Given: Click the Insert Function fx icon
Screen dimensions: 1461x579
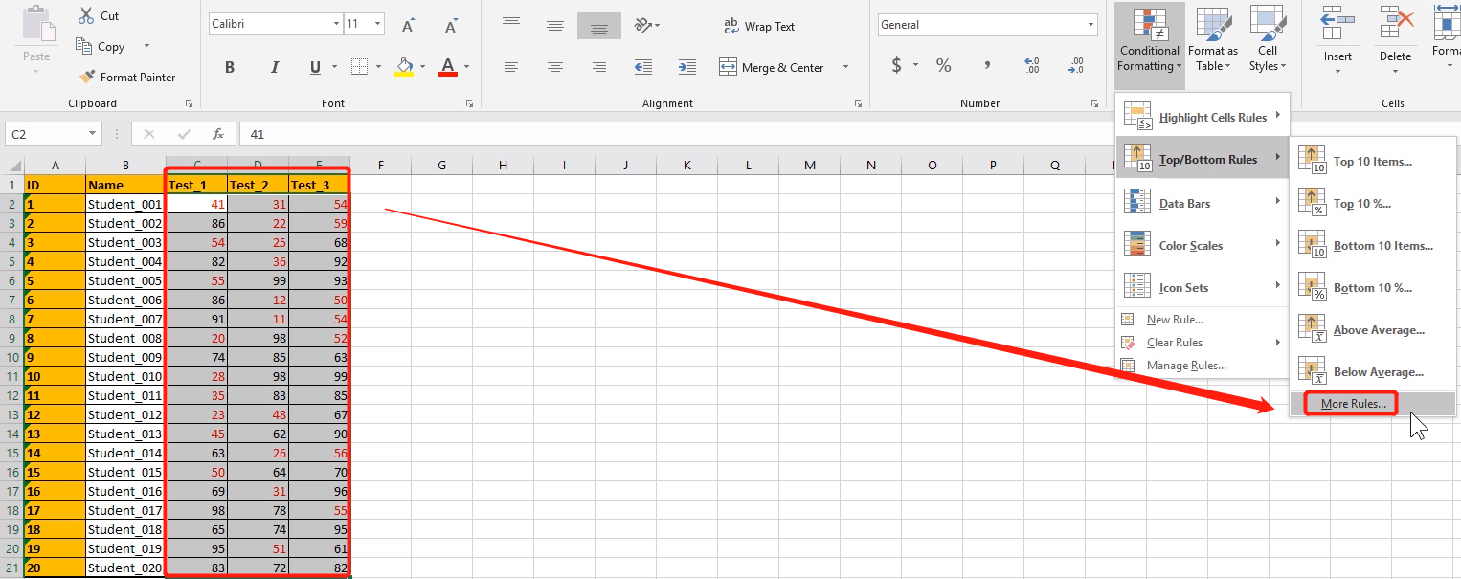Looking at the screenshot, I should pyautogui.click(x=218, y=135).
